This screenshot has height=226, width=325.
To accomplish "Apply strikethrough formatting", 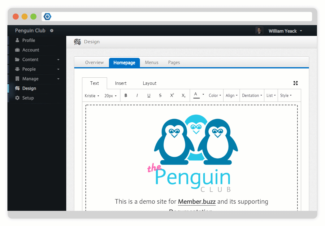I will tap(160, 96).
